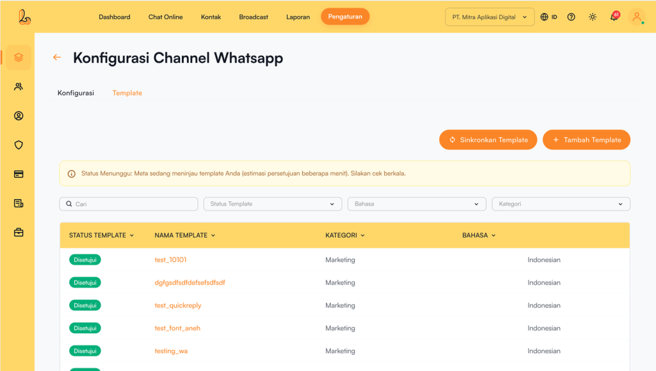Toggle the light/dark theme sun icon
Screen dimensions: 656x371
point(593,17)
